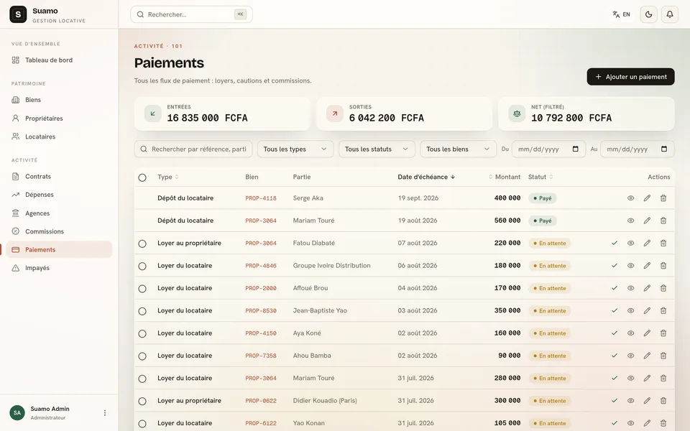Viewport: 690px width, 431px height.
Task: Switch language to EN
Action: 621,14
